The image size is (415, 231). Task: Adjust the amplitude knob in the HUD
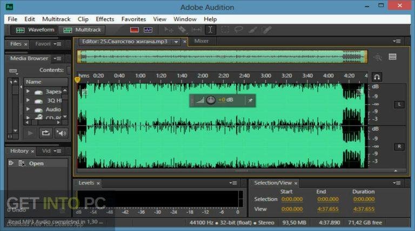click(211, 100)
